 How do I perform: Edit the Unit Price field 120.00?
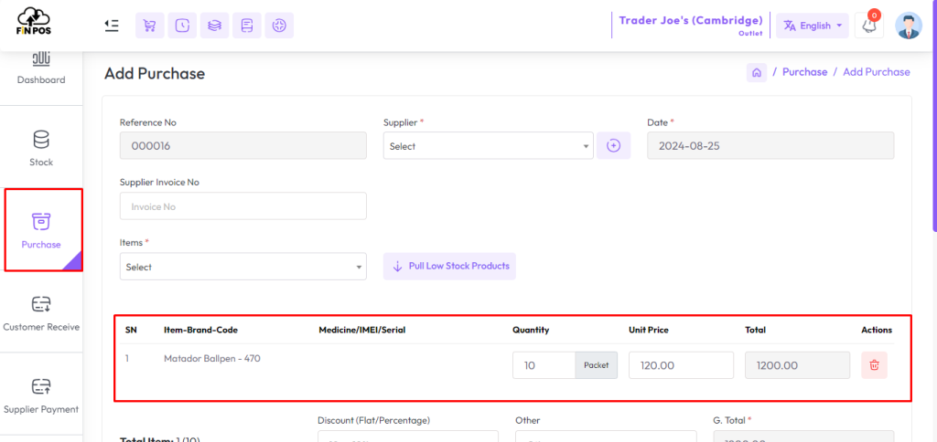click(x=681, y=365)
